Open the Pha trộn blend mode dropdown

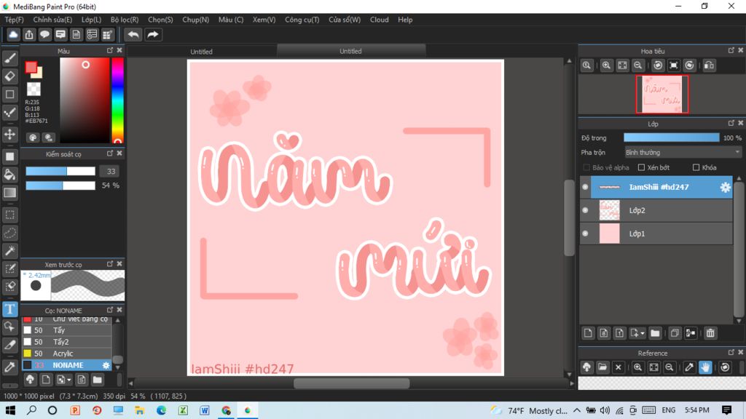pos(682,153)
